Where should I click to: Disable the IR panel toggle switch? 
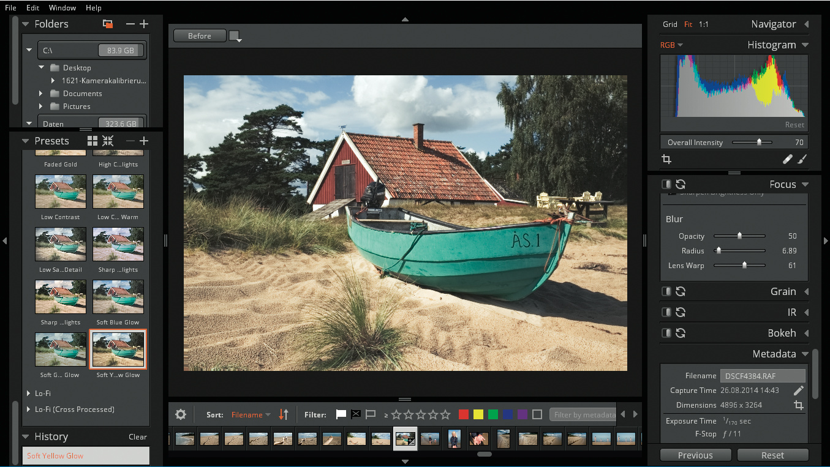(x=666, y=313)
